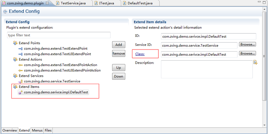The image size is (268, 134).
Task: Click the Extend Points folder icon
Action: pos(15,43)
